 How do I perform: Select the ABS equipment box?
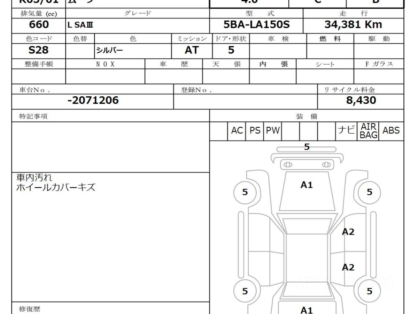coord(391,131)
